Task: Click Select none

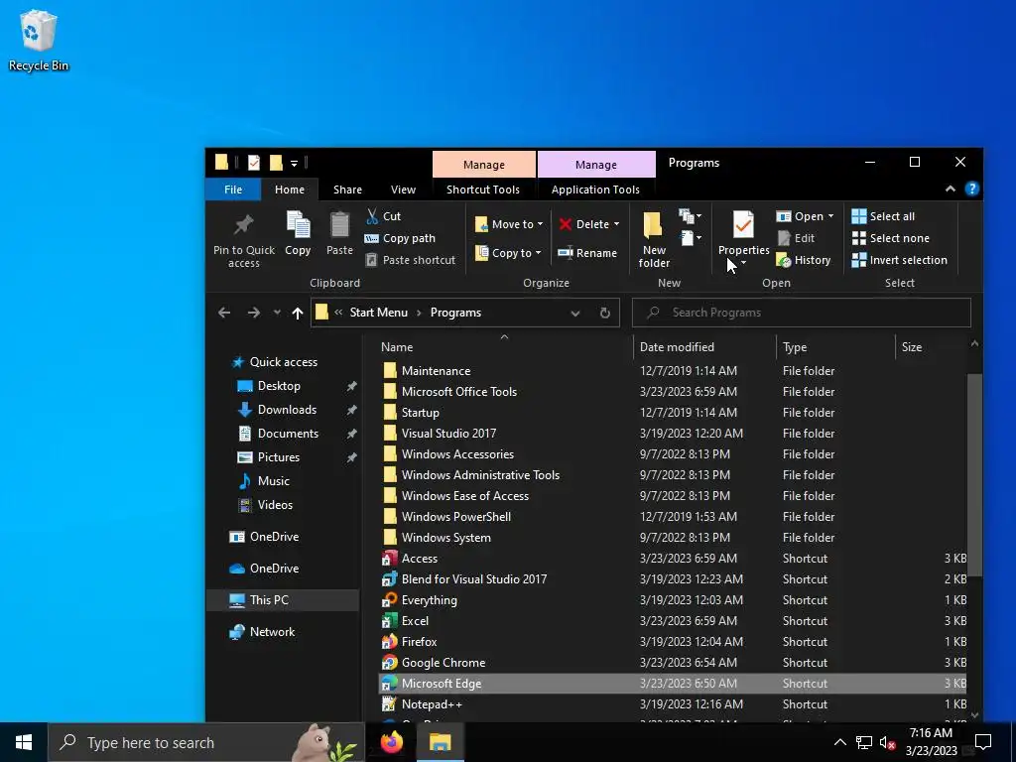Action: 890,238
